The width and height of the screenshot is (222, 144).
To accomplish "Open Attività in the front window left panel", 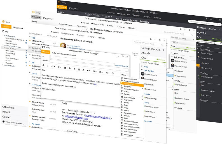I will tap(6, 112).
